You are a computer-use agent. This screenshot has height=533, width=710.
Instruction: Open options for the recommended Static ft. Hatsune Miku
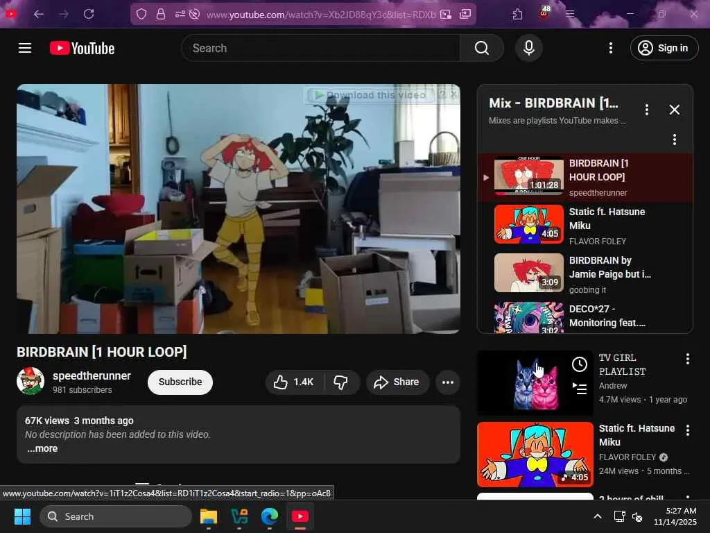click(x=687, y=430)
